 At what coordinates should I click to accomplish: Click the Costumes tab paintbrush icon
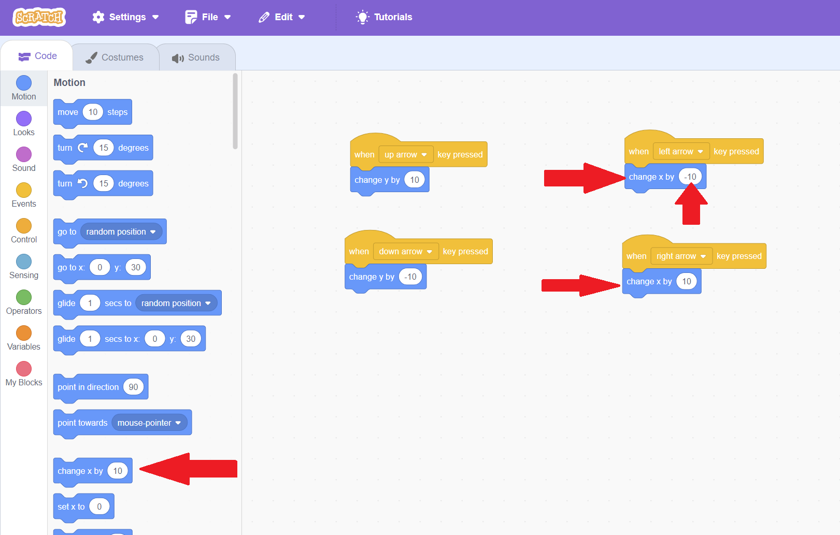tap(91, 57)
